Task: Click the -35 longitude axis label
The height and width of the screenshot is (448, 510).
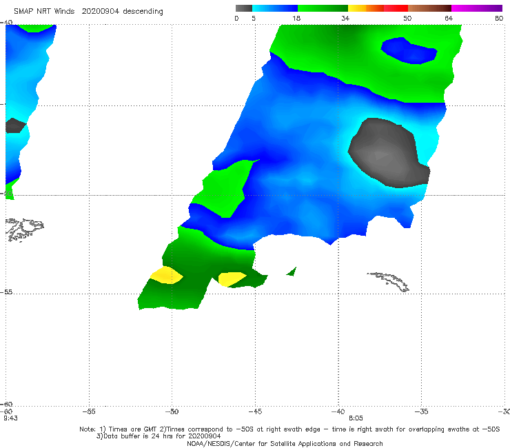Action: click(x=422, y=411)
